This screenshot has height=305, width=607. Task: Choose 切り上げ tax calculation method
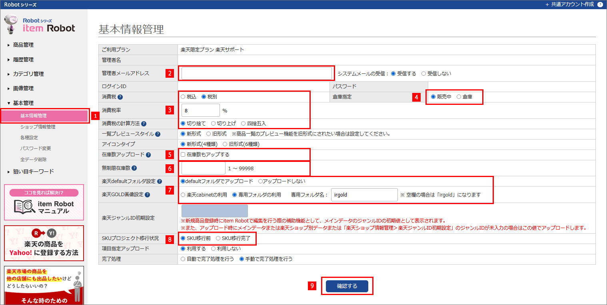tap(213, 124)
